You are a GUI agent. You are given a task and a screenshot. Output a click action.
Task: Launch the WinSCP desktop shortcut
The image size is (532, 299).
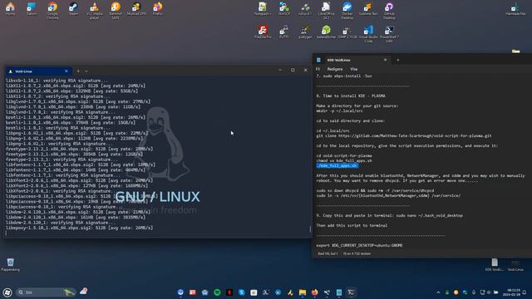[284, 9]
